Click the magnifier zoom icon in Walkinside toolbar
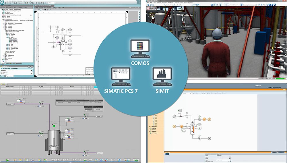287x163 pixels. [x=165, y=5]
